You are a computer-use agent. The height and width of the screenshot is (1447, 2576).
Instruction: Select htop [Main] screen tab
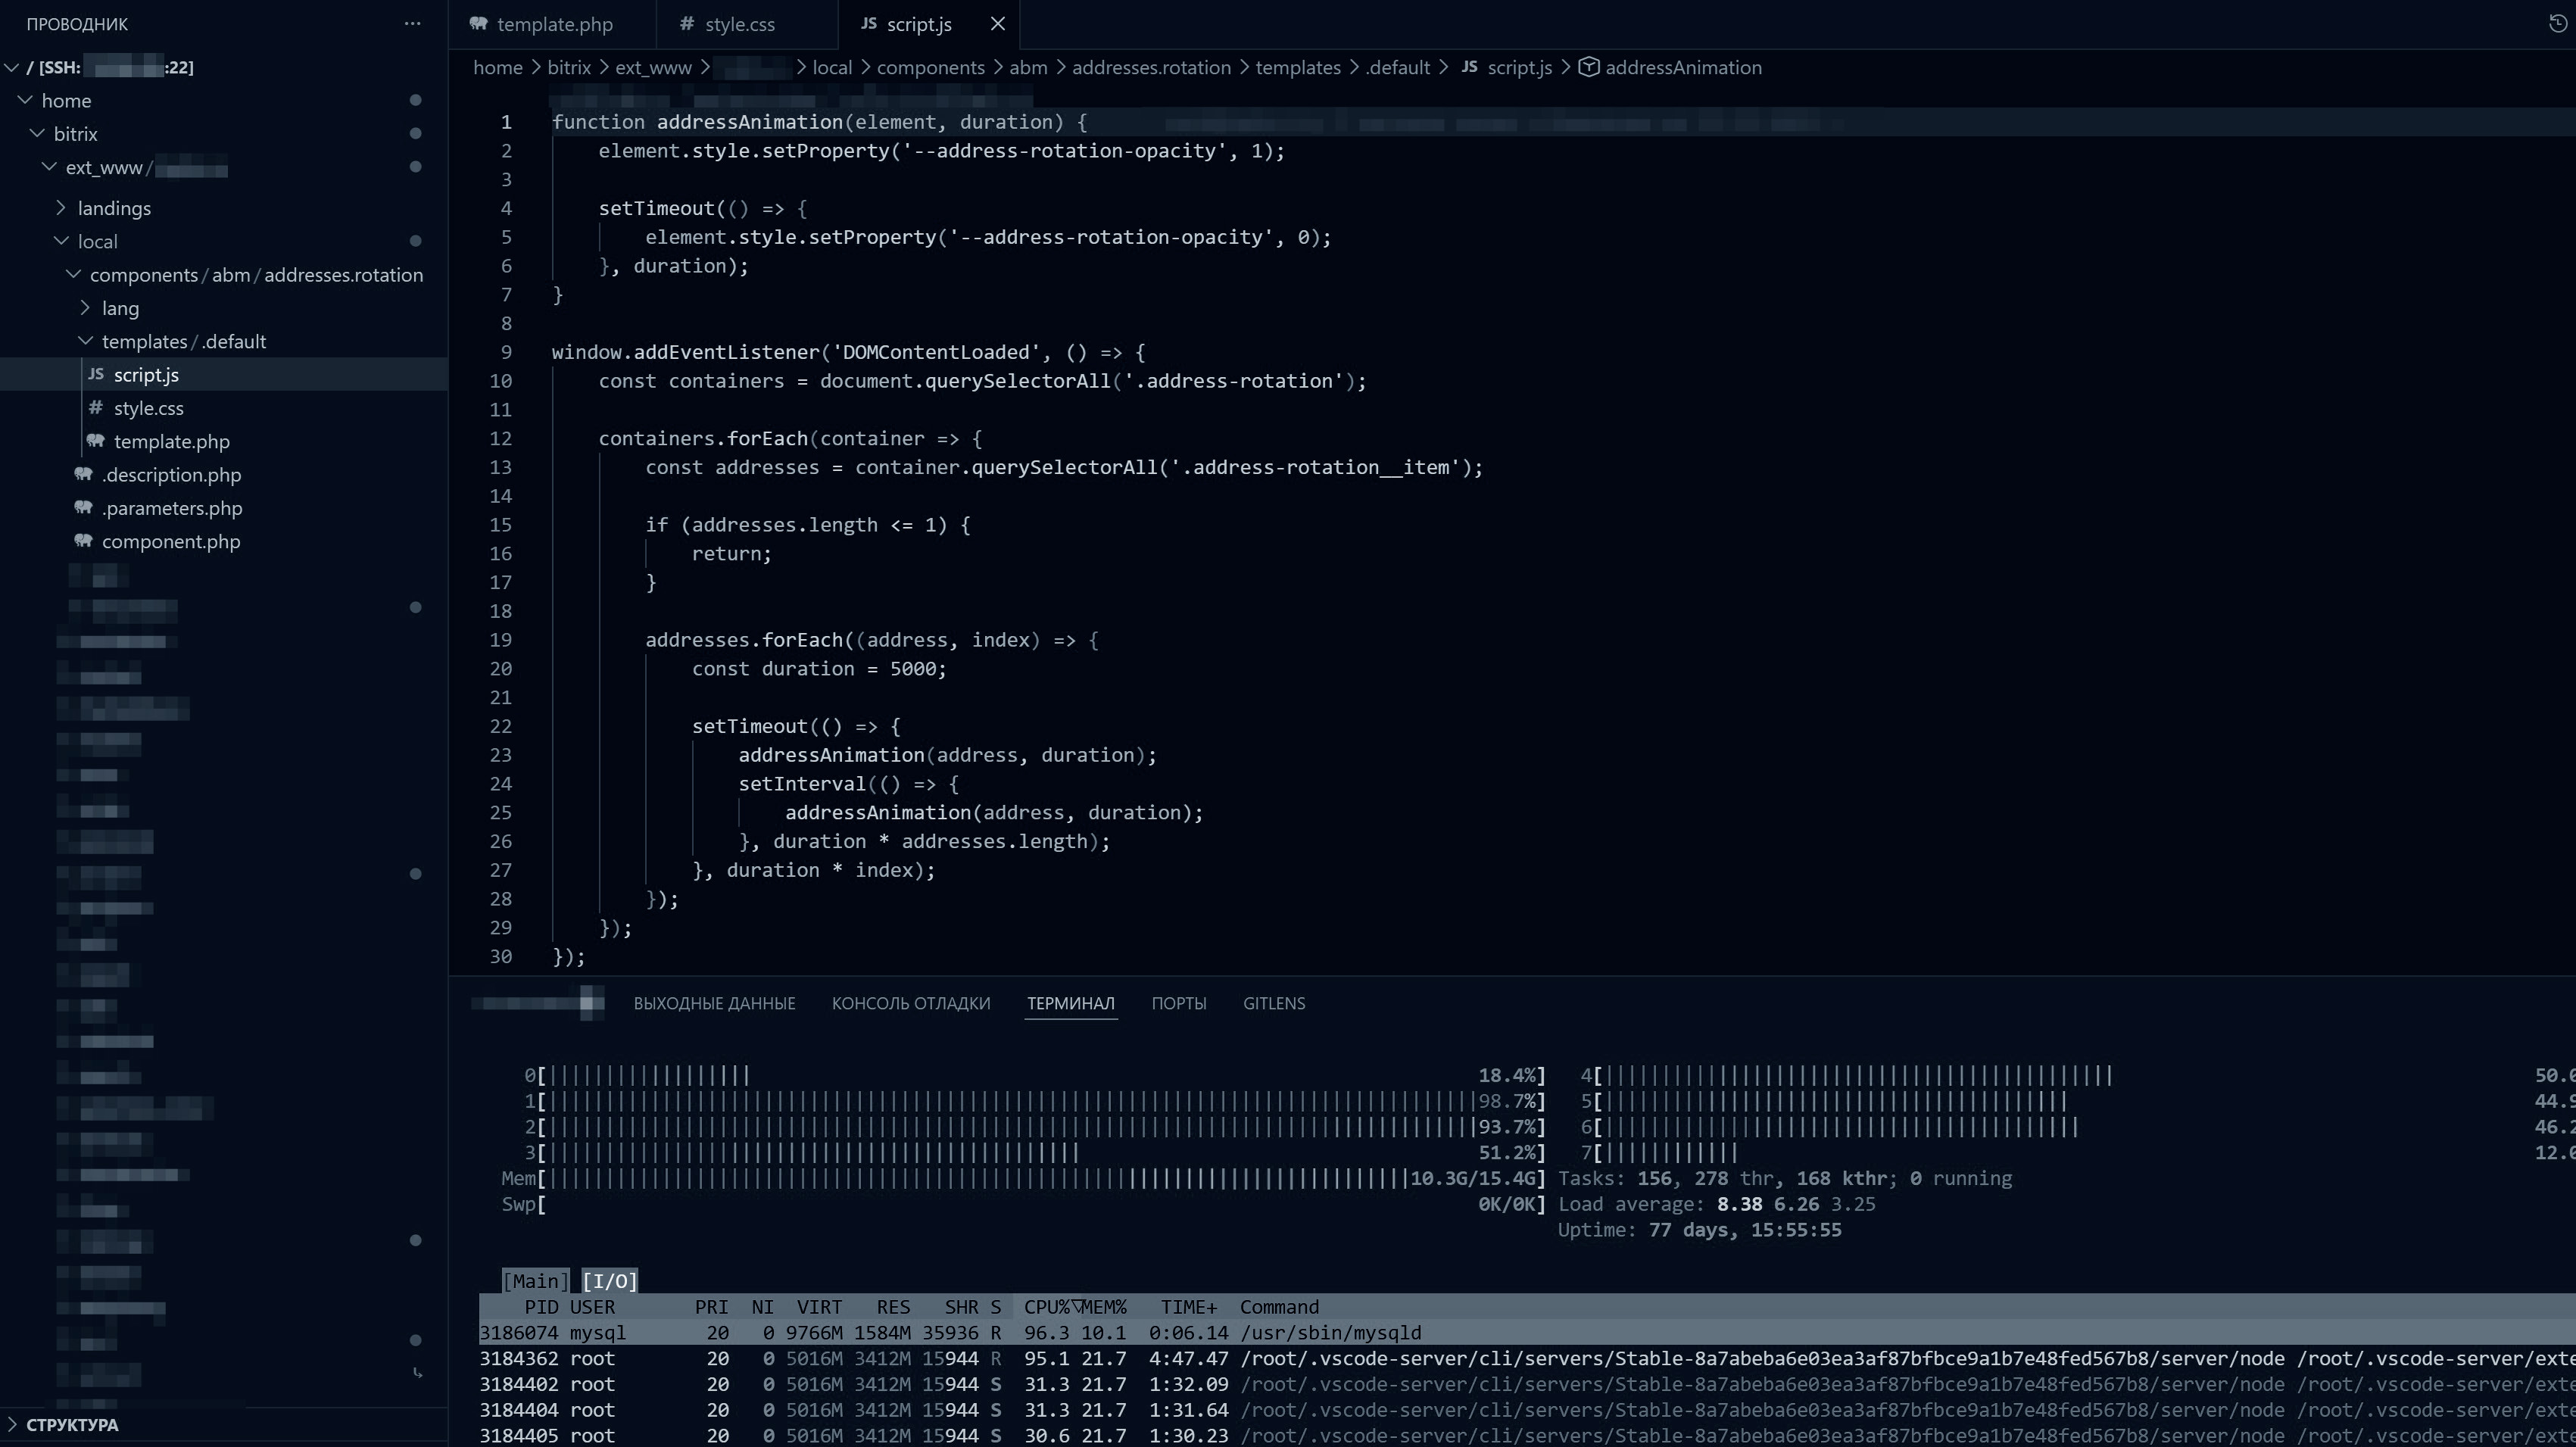coord(535,1281)
